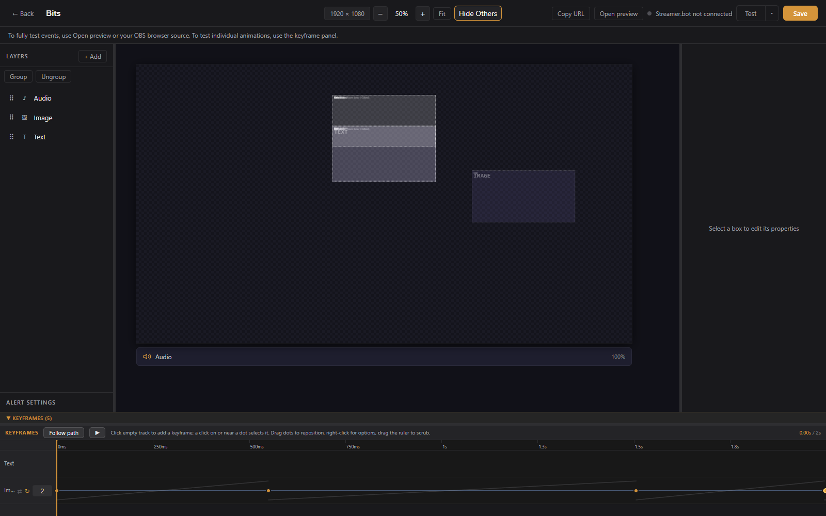Save the alert
Viewport: 826px width, 516px height.
click(800, 13)
